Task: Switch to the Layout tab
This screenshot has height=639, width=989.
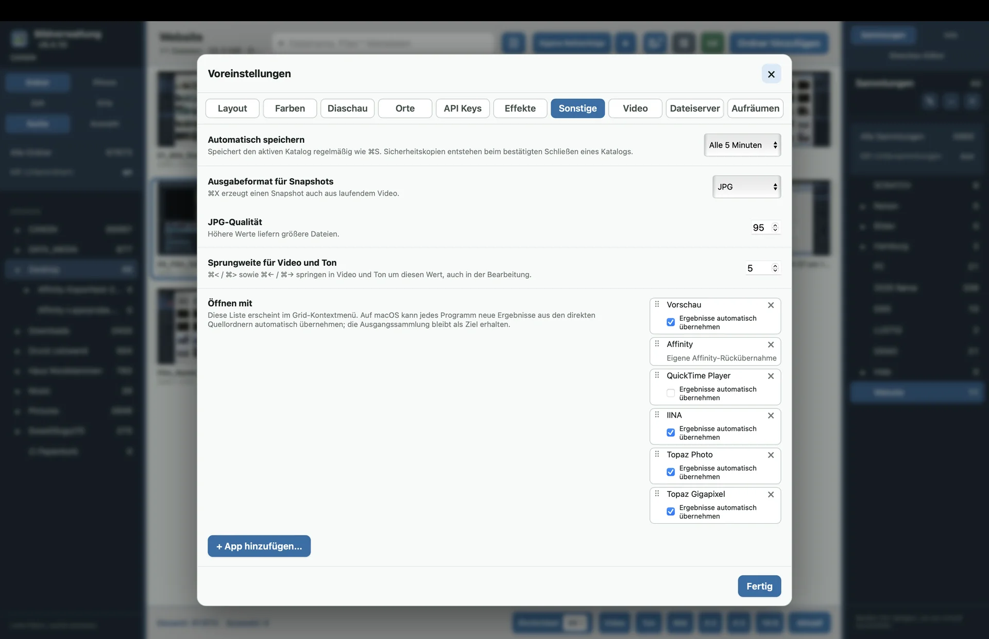Action: tap(232, 108)
